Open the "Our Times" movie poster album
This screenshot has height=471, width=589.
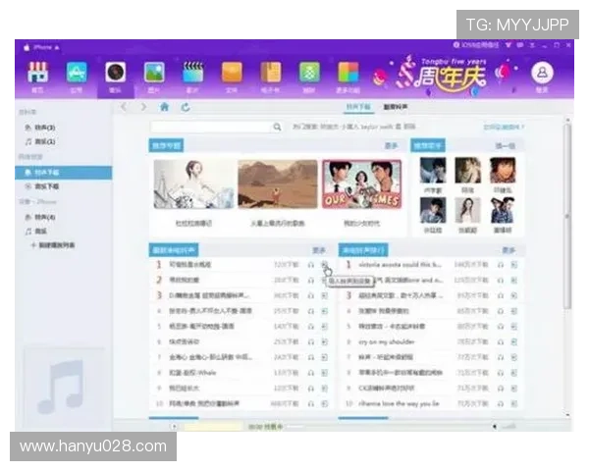tap(361, 184)
